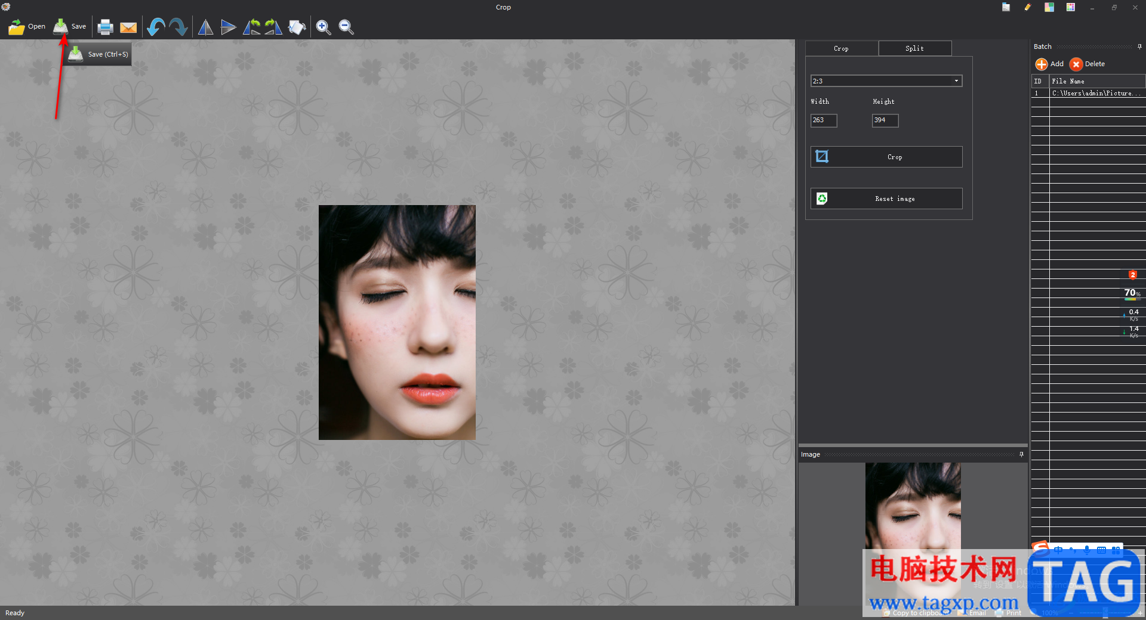1146x620 pixels.
Task: Switch to the Split tab
Action: click(x=914, y=48)
